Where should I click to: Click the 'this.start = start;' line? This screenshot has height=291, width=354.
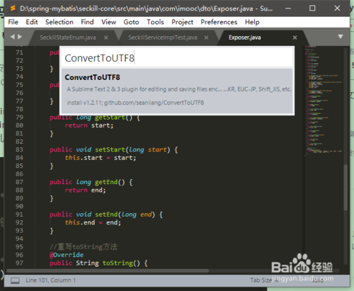click(x=101, y=158)
